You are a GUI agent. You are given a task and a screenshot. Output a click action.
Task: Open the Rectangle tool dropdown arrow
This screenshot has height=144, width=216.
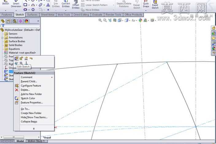[29, 5]
